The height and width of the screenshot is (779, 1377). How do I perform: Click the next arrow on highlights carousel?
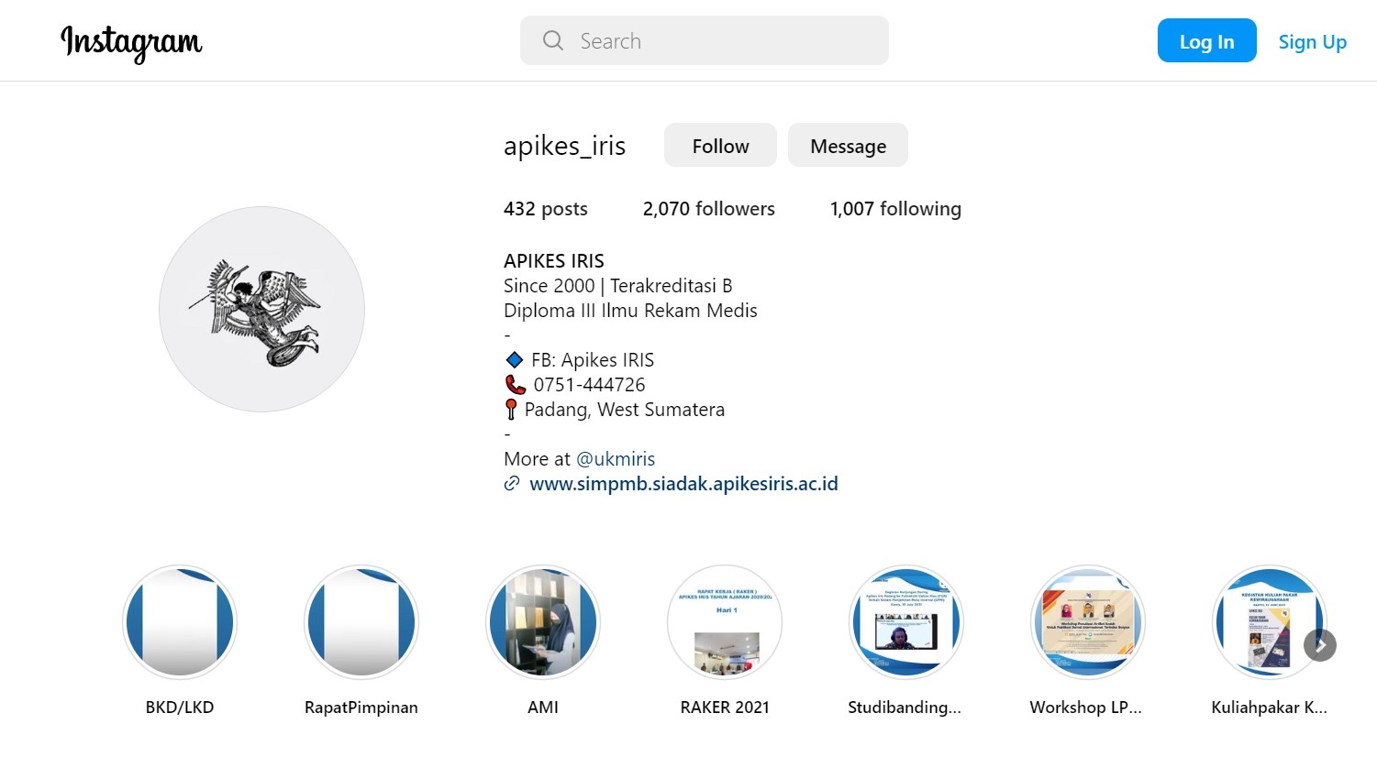1320,645
